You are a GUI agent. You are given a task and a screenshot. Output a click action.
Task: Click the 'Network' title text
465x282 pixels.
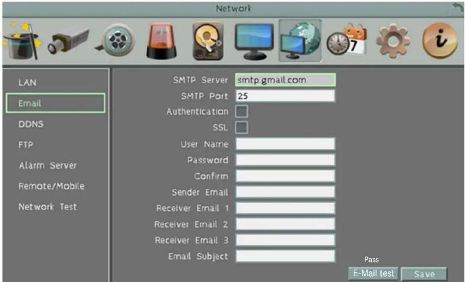(x=234, y=8)
